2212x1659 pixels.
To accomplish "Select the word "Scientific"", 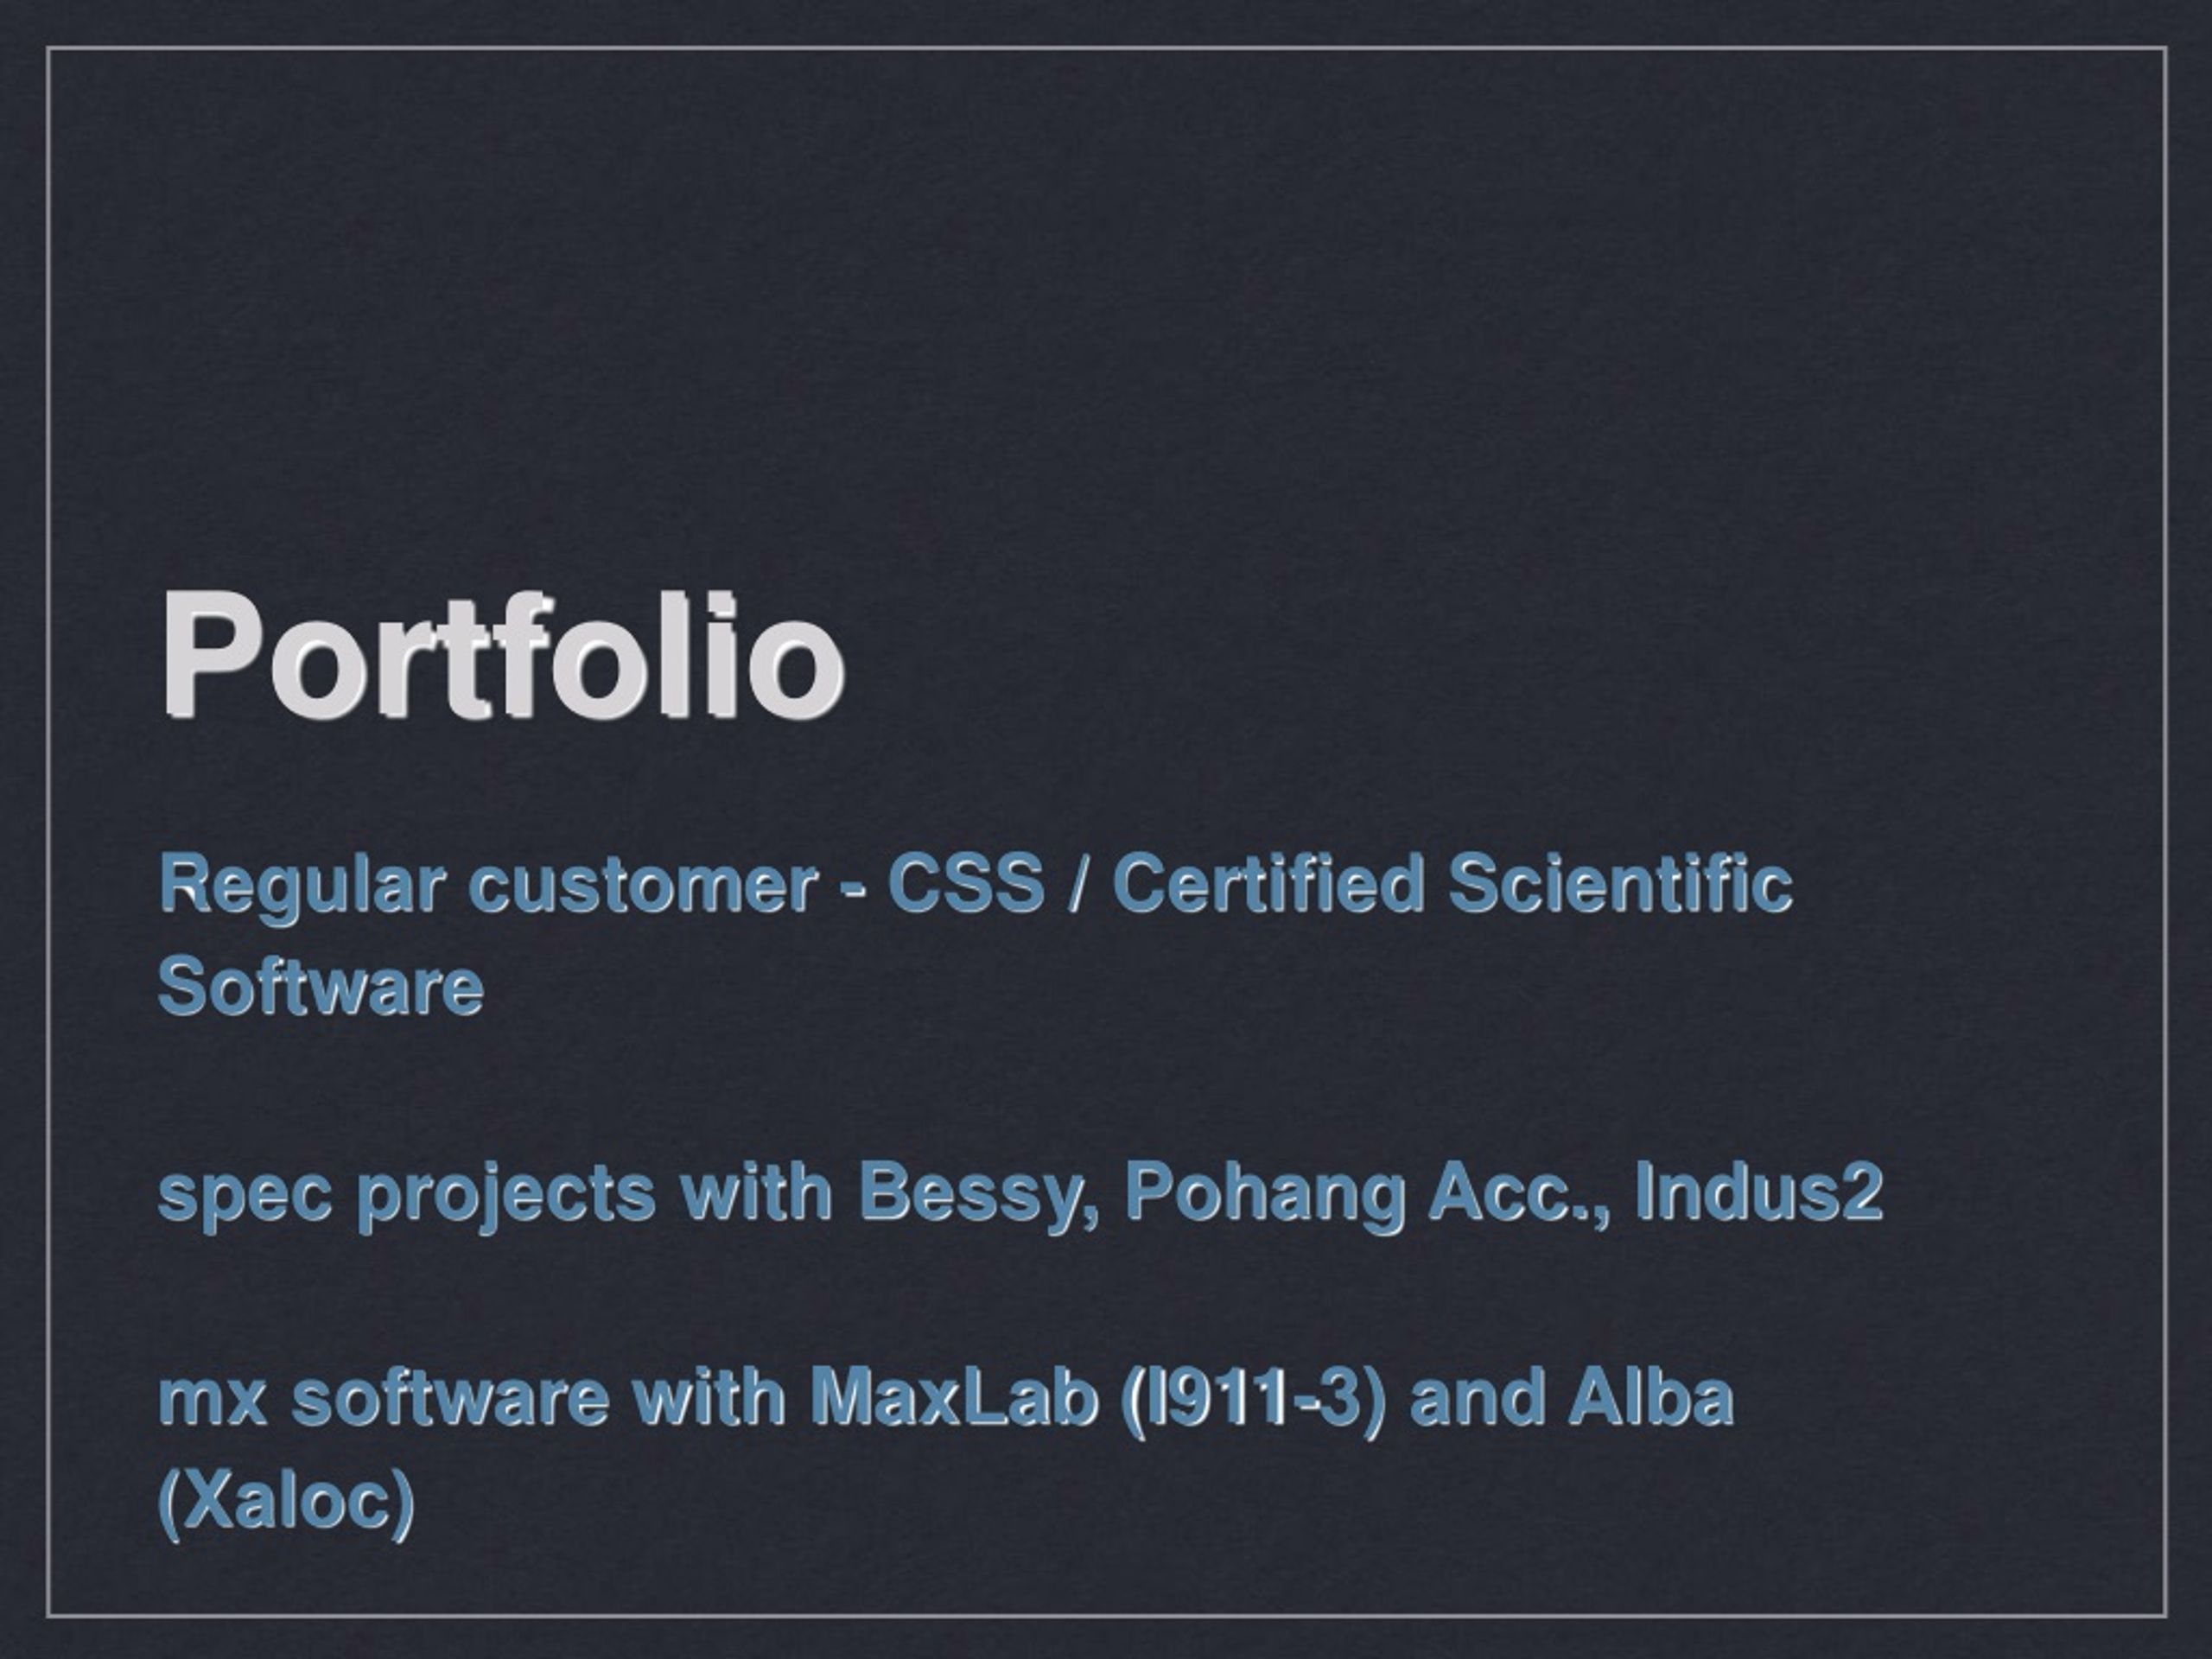I will (1620, 883).
